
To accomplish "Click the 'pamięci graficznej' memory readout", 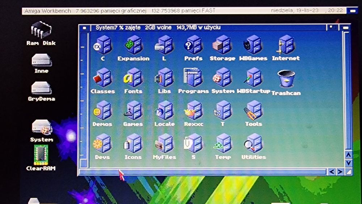I will [x=111, y=11].
